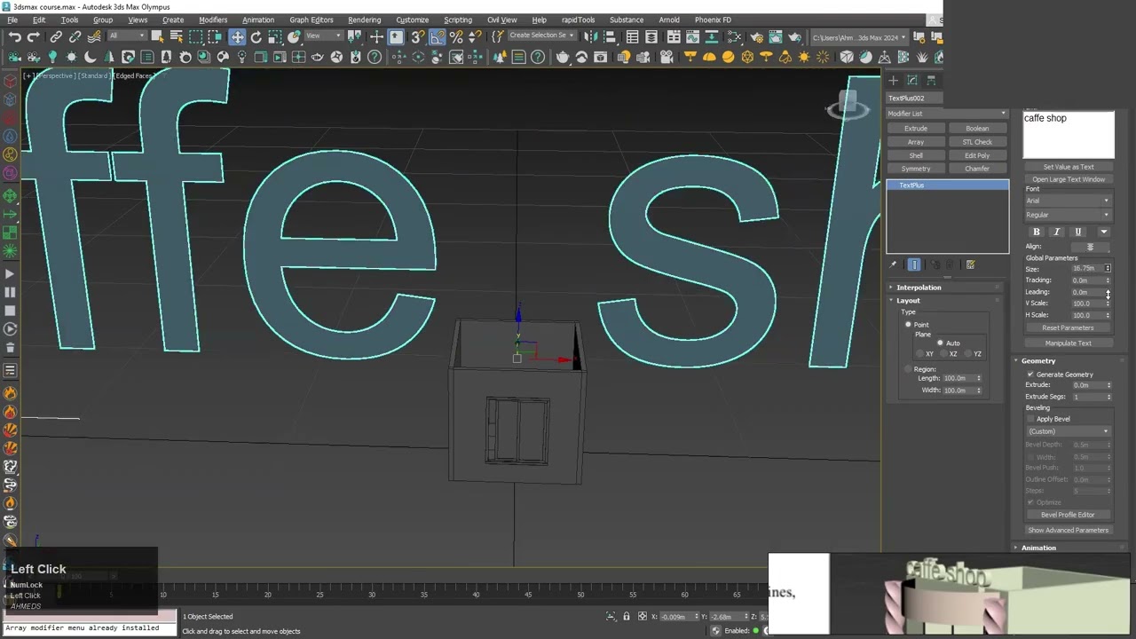1136x639 pixels.
Task: Click the yellow sphere icon in toolbar
Action: 728,57
